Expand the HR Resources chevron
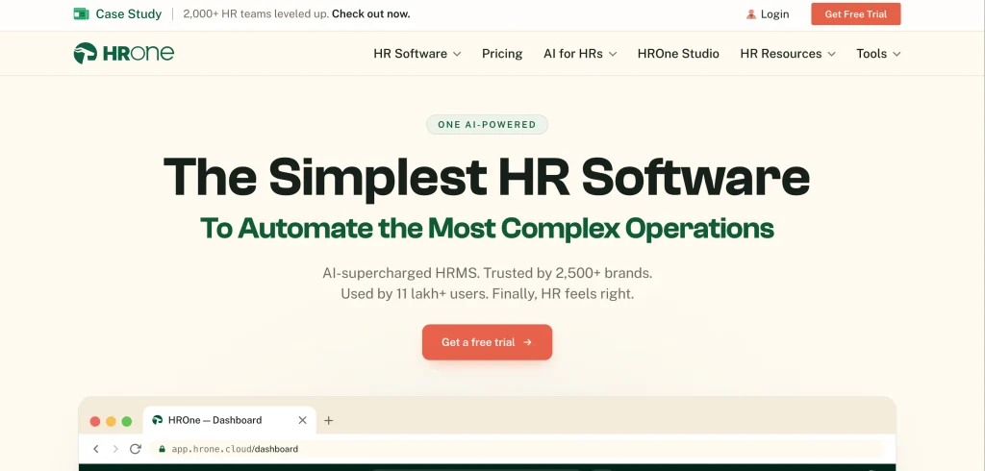985x471 pixels. click(x=832, y=54)
